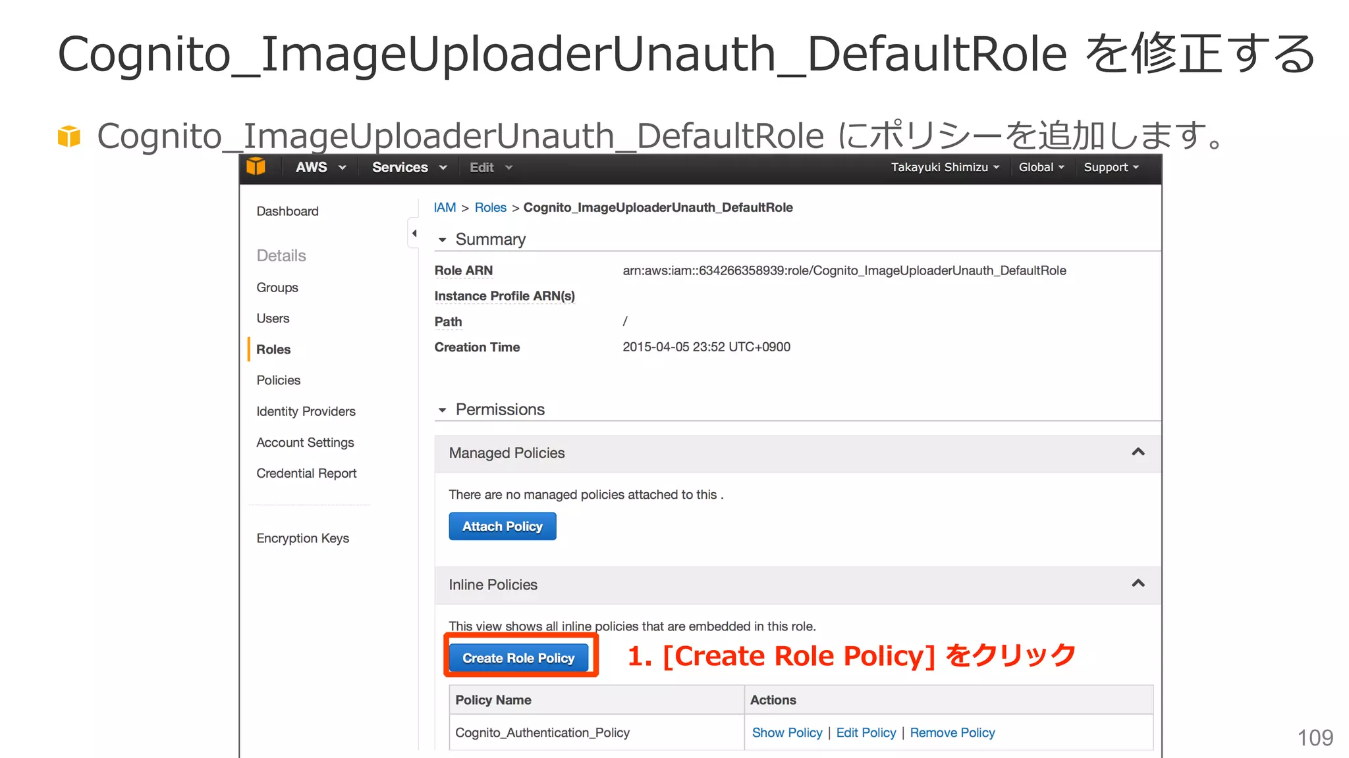Screen dimensions: 1349x758
Task: Select Roles in the sidebar
Action: pos(273,349)
